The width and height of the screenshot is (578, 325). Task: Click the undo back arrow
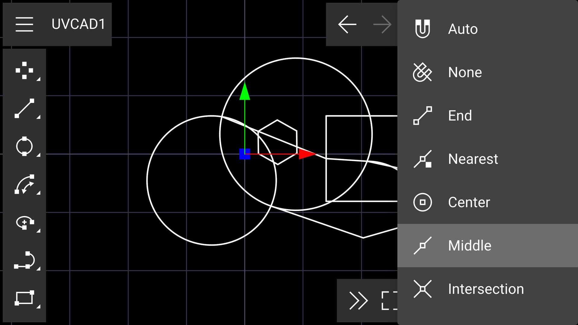pyautogui.click(x=347, y=24)
